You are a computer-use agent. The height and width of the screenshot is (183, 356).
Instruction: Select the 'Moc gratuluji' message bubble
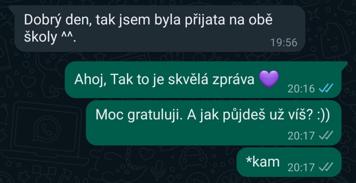[214, 123]
